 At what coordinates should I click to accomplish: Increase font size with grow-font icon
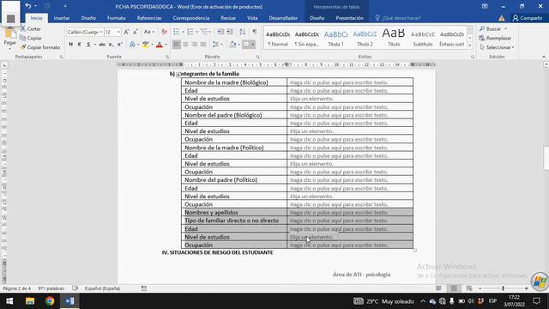[x=126, y=32]
